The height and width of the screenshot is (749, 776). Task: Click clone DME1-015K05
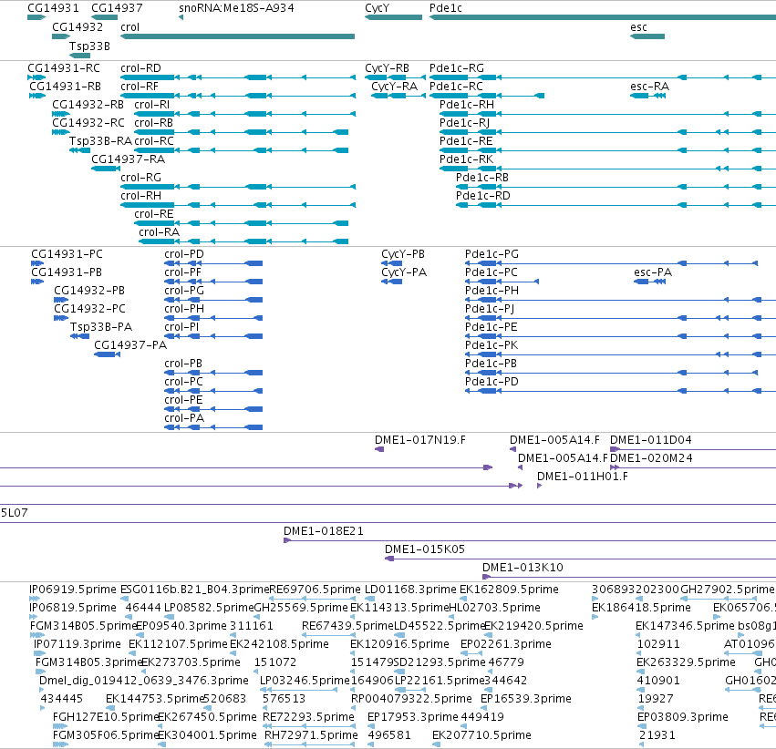[580, 559]
